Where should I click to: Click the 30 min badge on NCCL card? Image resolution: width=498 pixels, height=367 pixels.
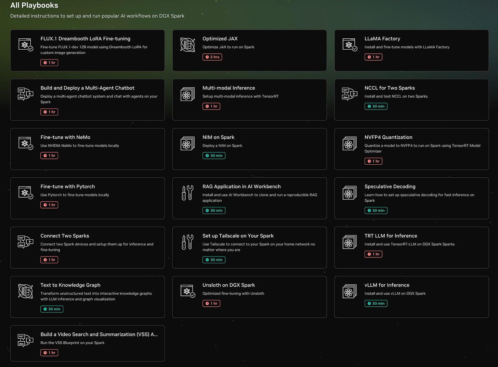376,106
